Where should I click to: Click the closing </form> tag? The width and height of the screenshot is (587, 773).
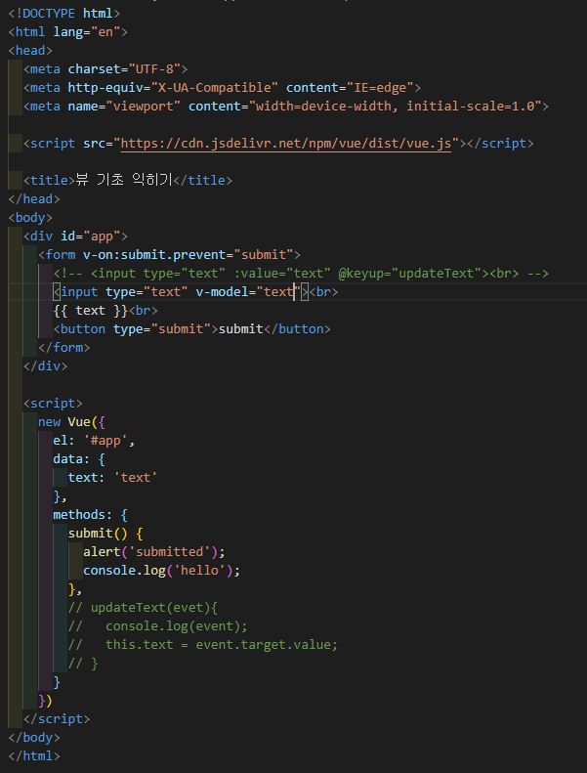[64, 348]
